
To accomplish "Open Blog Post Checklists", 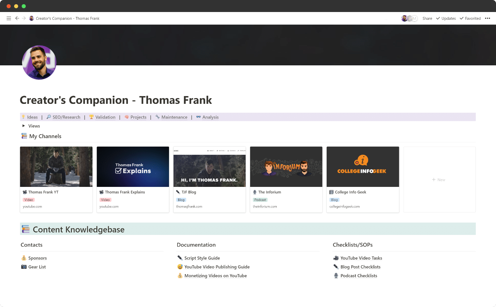I will click(x=360, y=267).
